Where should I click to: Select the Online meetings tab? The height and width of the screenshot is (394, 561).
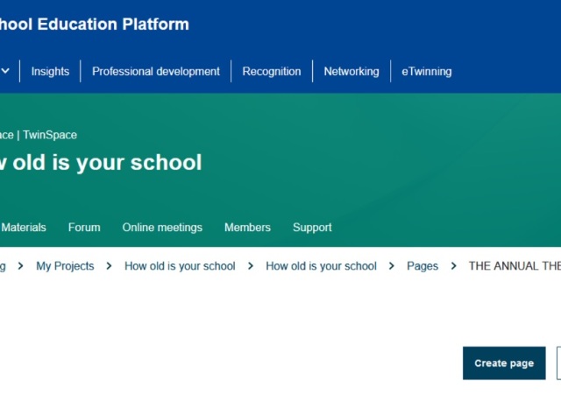(162, 228)
